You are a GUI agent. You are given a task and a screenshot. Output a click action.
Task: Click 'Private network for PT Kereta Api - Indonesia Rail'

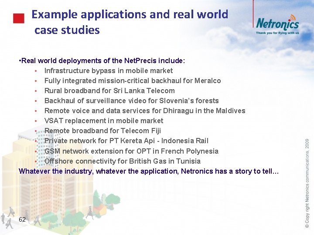point(126,141)
